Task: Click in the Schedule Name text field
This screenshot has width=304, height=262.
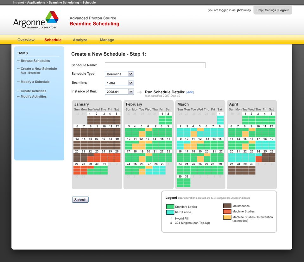Action: (155, 65)
